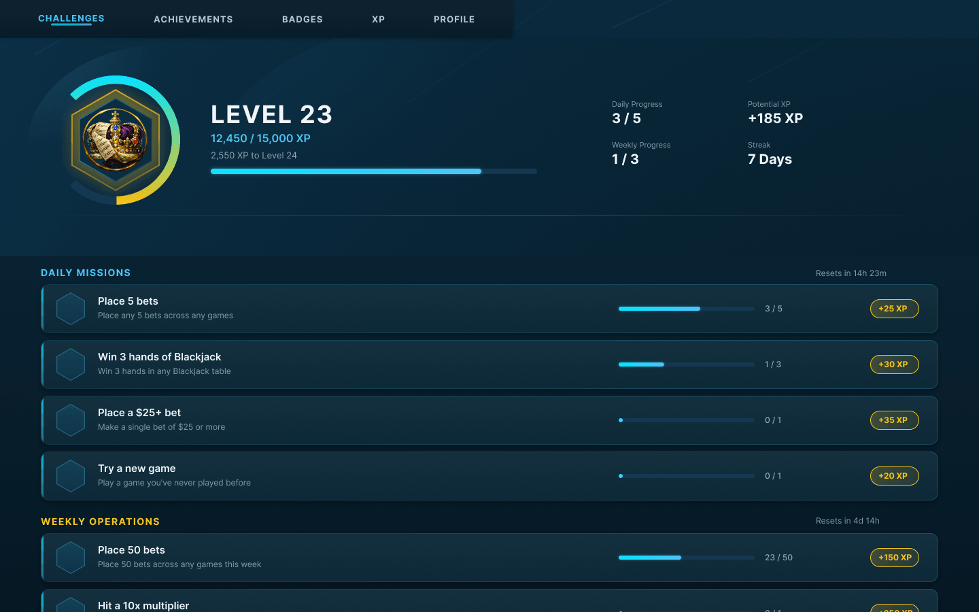
Task: Click the 23 / 50 progress count
Action: pyautogui.click(x=778, y=558)
